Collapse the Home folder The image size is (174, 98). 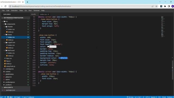(x=4, y=35)
